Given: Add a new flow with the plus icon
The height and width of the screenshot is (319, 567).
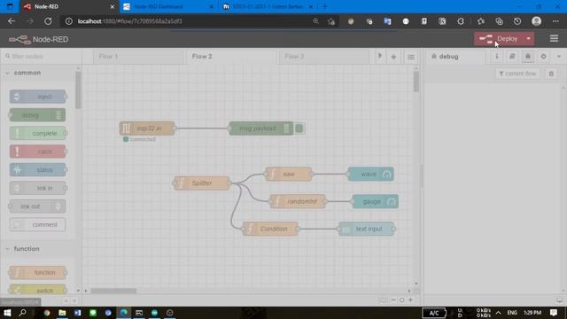Looking at the screenshot, I should click(393, 57).
